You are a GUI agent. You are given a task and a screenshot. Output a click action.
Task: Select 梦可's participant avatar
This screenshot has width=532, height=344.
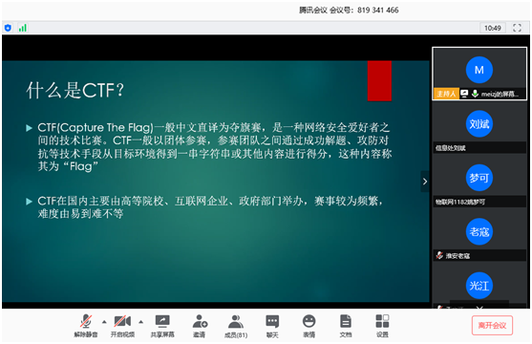[479, 178]
